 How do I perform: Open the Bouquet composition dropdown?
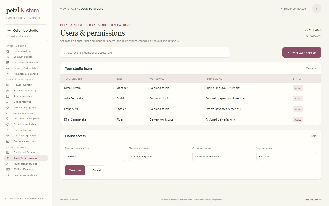(95, 156)
